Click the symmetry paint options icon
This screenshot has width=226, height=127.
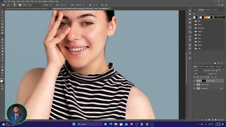[106, 5]
